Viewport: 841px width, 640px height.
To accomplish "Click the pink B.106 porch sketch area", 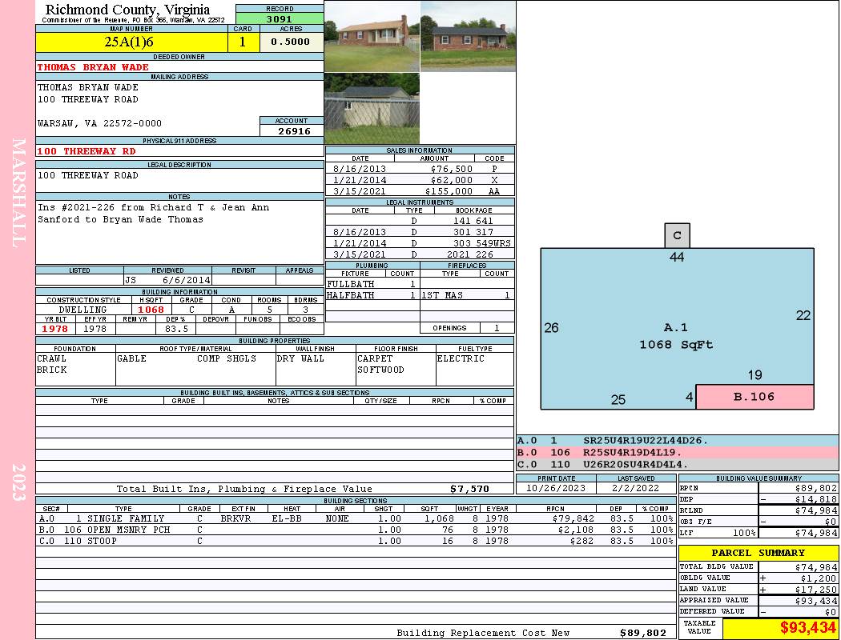I will [754, 397].
